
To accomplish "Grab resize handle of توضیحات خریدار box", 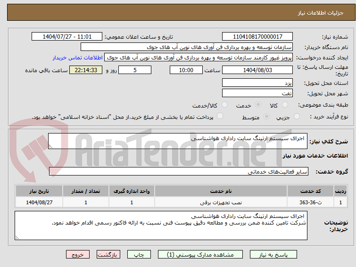I will [17, 237].
